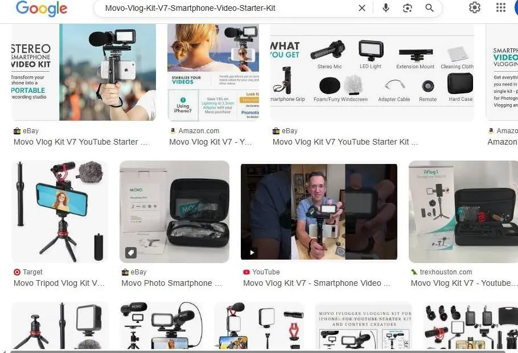Start voice search with microphone icon
The width and height of the screenshot is (518, 353).
point(386,8)
